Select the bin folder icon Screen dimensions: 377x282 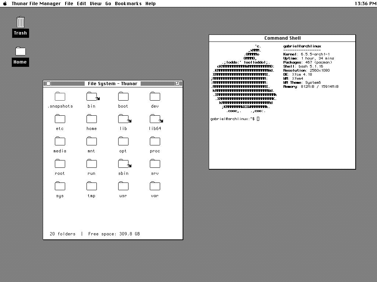(92, 96)
